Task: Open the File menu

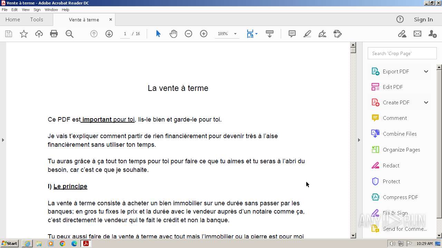Action: (4, 10)
